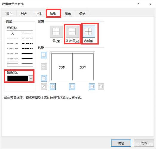Click right 文本 cell in border preview
This screenshot has height=149, width=156.
click(x=83, y=67)
